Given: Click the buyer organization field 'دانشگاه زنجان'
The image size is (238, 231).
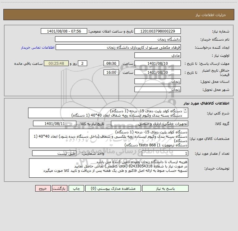Looking at the screenshot, I should (x=118, y=39).
